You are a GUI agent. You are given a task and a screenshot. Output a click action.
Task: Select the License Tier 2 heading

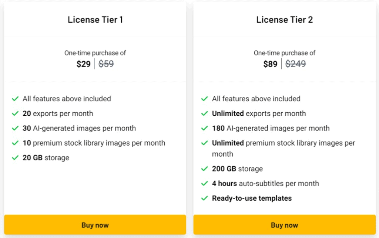[x=285, y=20]
